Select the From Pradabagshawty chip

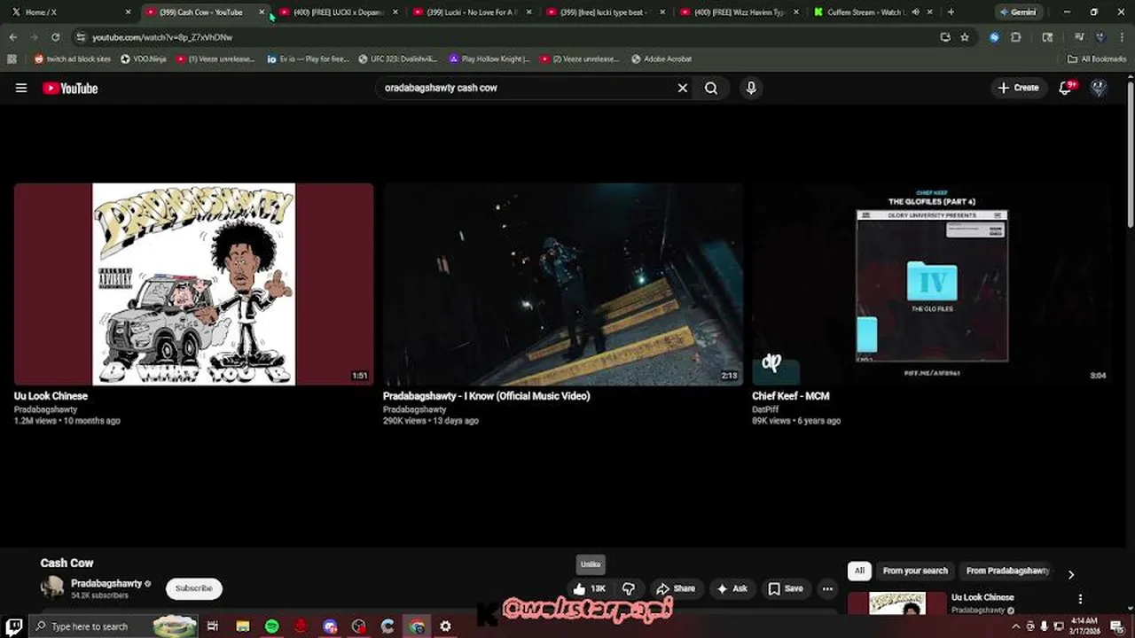coord(1007,571)
